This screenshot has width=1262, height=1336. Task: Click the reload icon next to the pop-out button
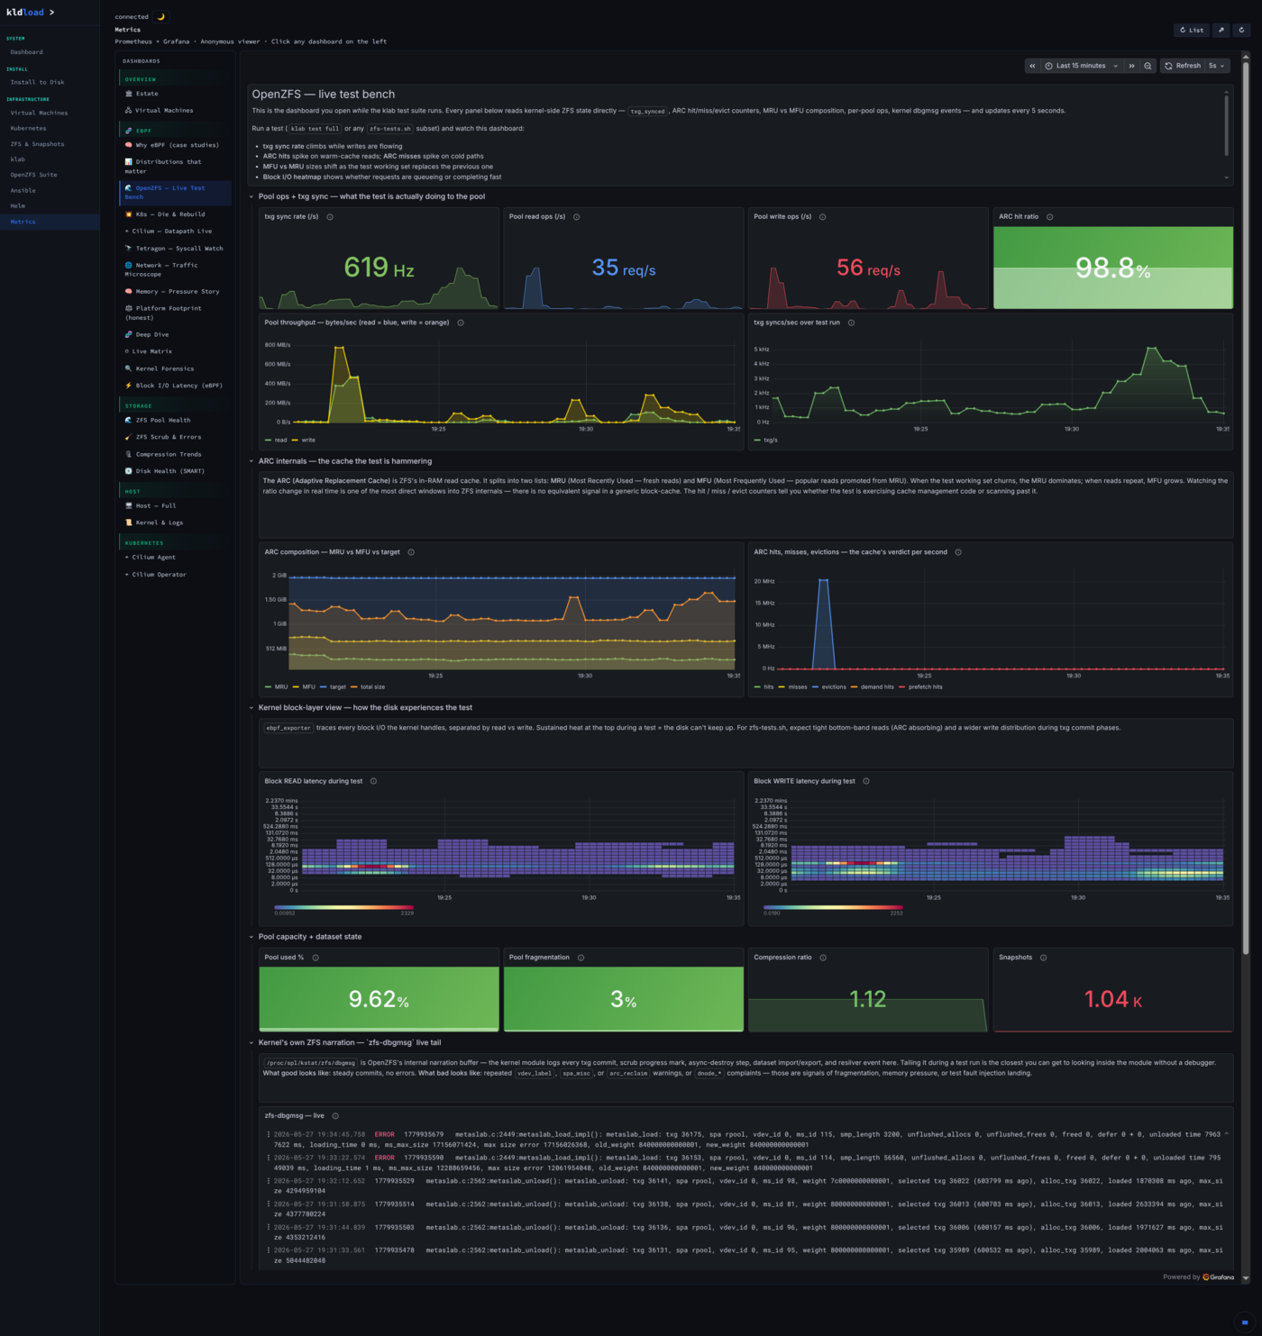click(x=1241, y=30)
